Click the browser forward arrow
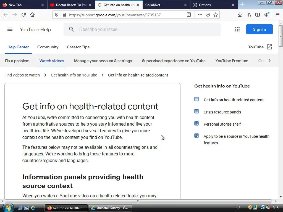The image size is (283, 212). point(15,15)
